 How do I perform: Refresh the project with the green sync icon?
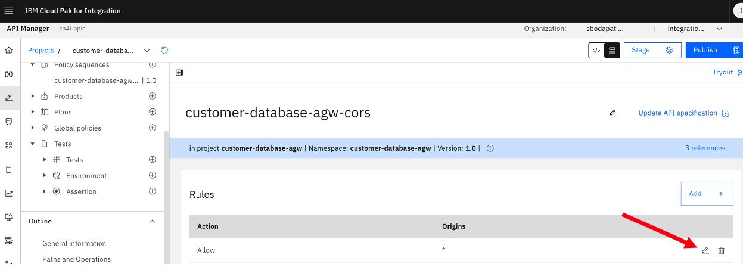click(165, 51)
